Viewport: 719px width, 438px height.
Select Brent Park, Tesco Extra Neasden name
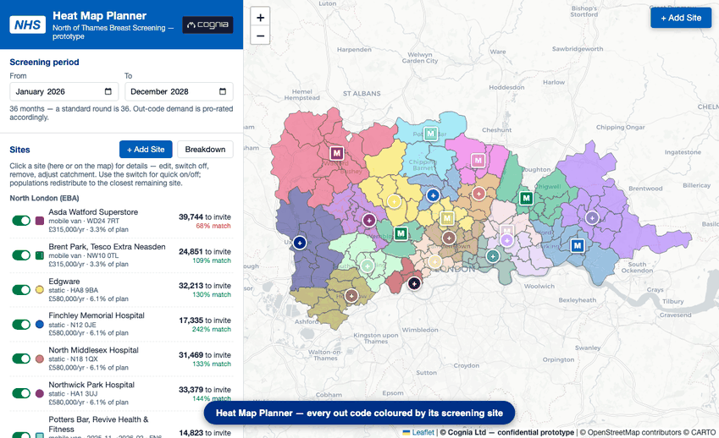(x=107, y=247)
